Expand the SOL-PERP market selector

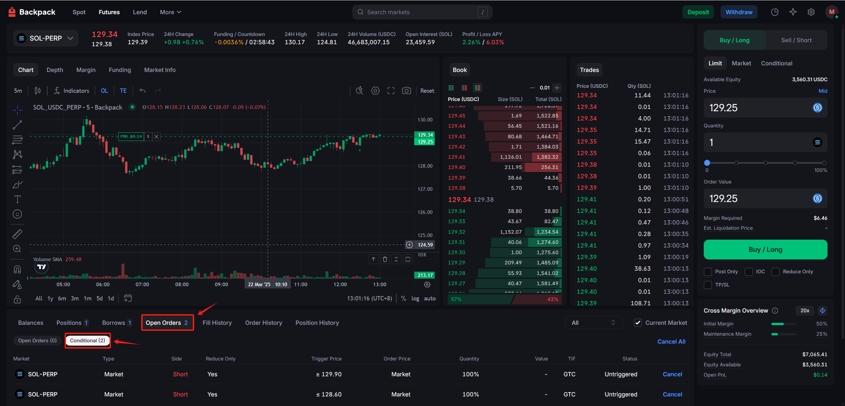coord(46,38)
